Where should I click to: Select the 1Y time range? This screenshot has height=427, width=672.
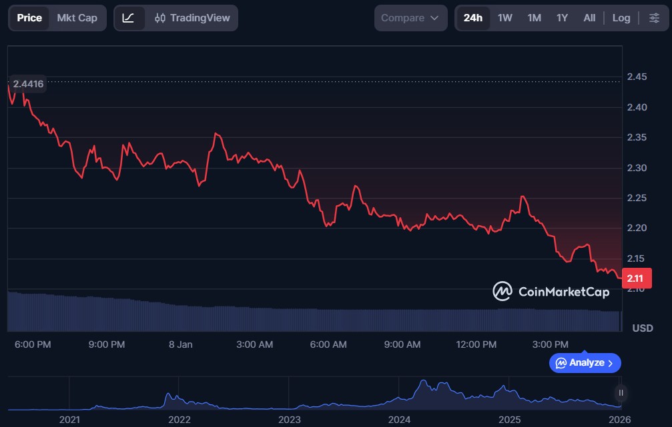[562, 18]
